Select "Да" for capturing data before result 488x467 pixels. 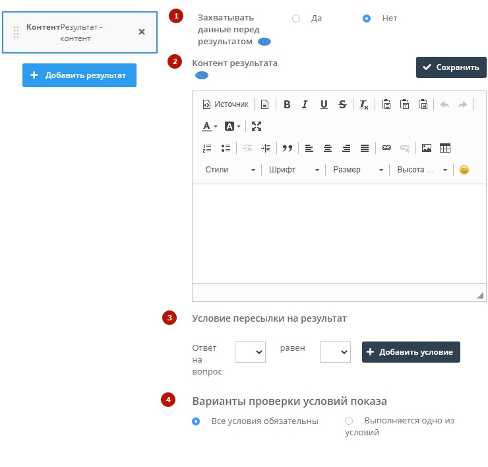pos(296,18)
